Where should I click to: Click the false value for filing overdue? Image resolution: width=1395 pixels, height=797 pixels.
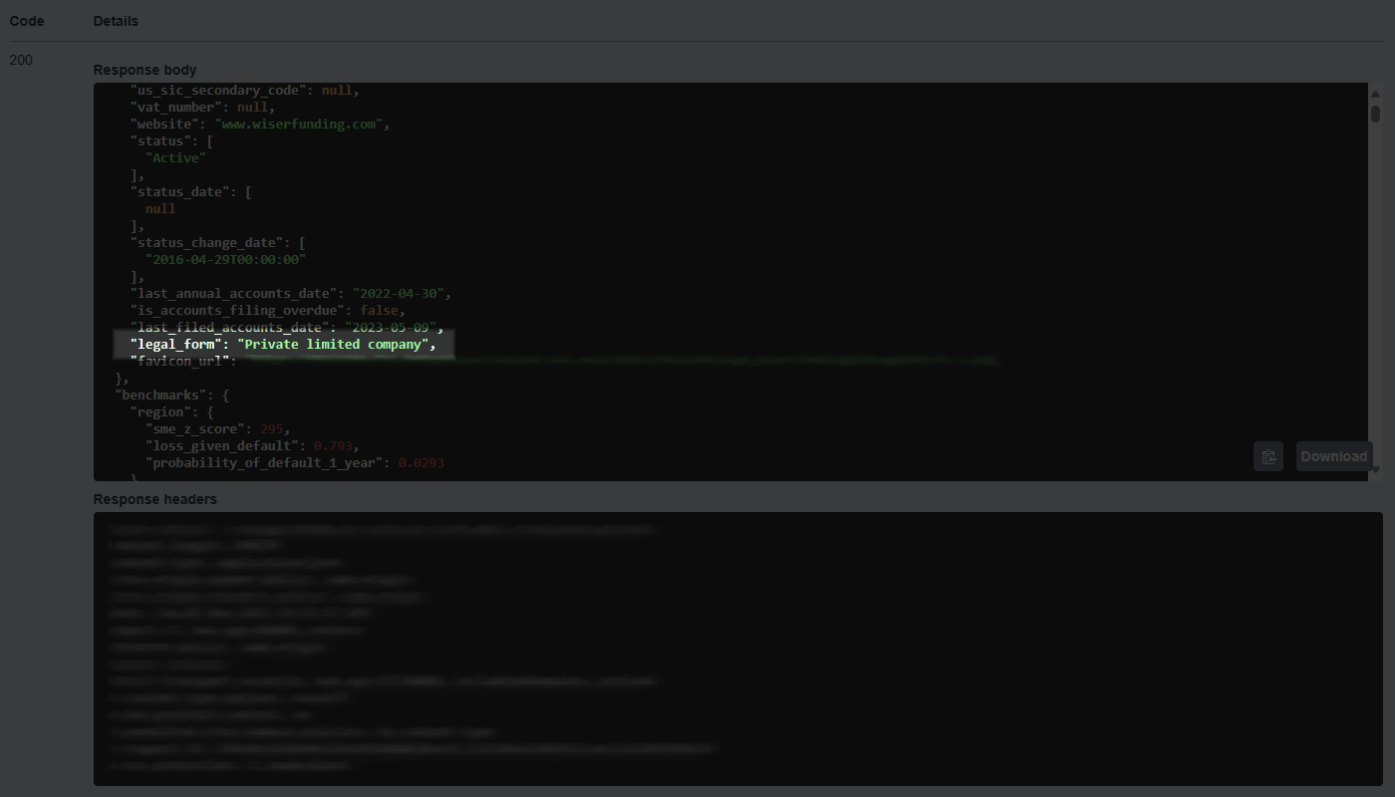379,311
